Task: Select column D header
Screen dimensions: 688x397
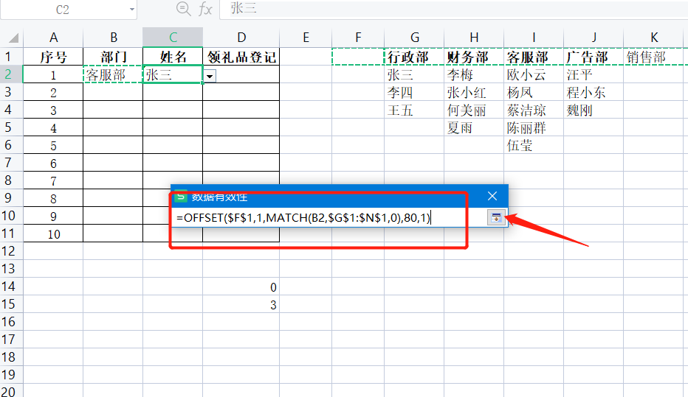Action: (241, 38)
